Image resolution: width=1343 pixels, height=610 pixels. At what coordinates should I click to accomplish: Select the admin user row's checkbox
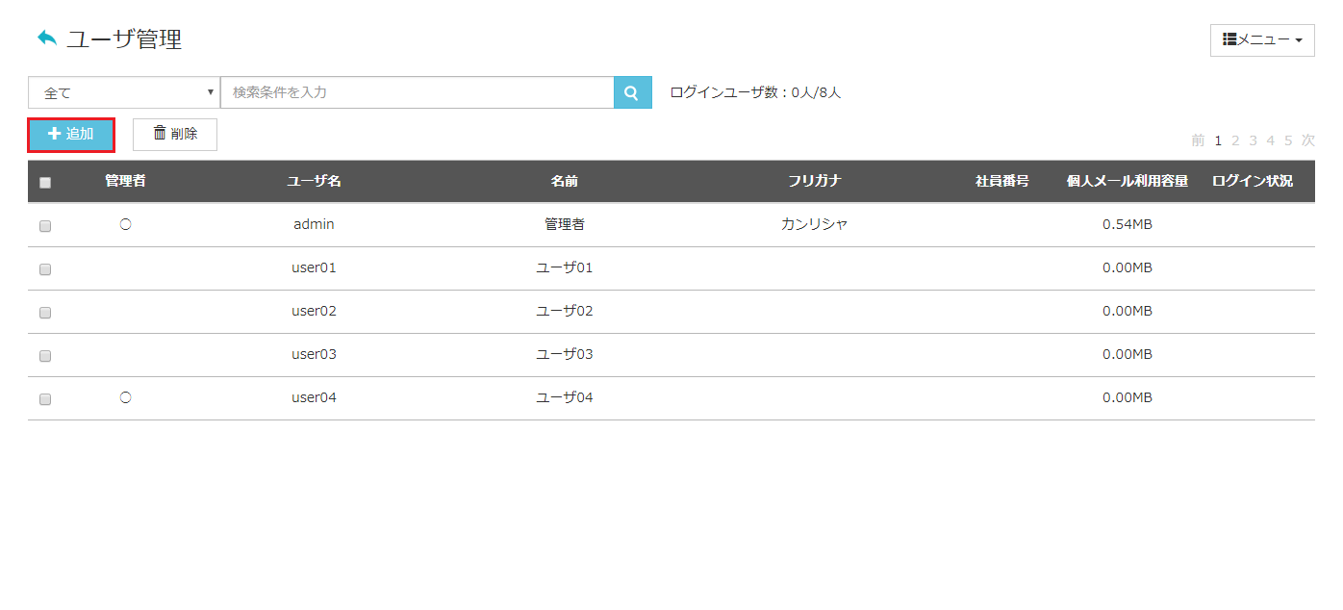click(x=45, y=226)
